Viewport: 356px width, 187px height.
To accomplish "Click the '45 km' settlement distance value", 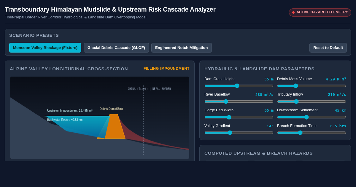I will pyautogui.click(x=340, y=110).
